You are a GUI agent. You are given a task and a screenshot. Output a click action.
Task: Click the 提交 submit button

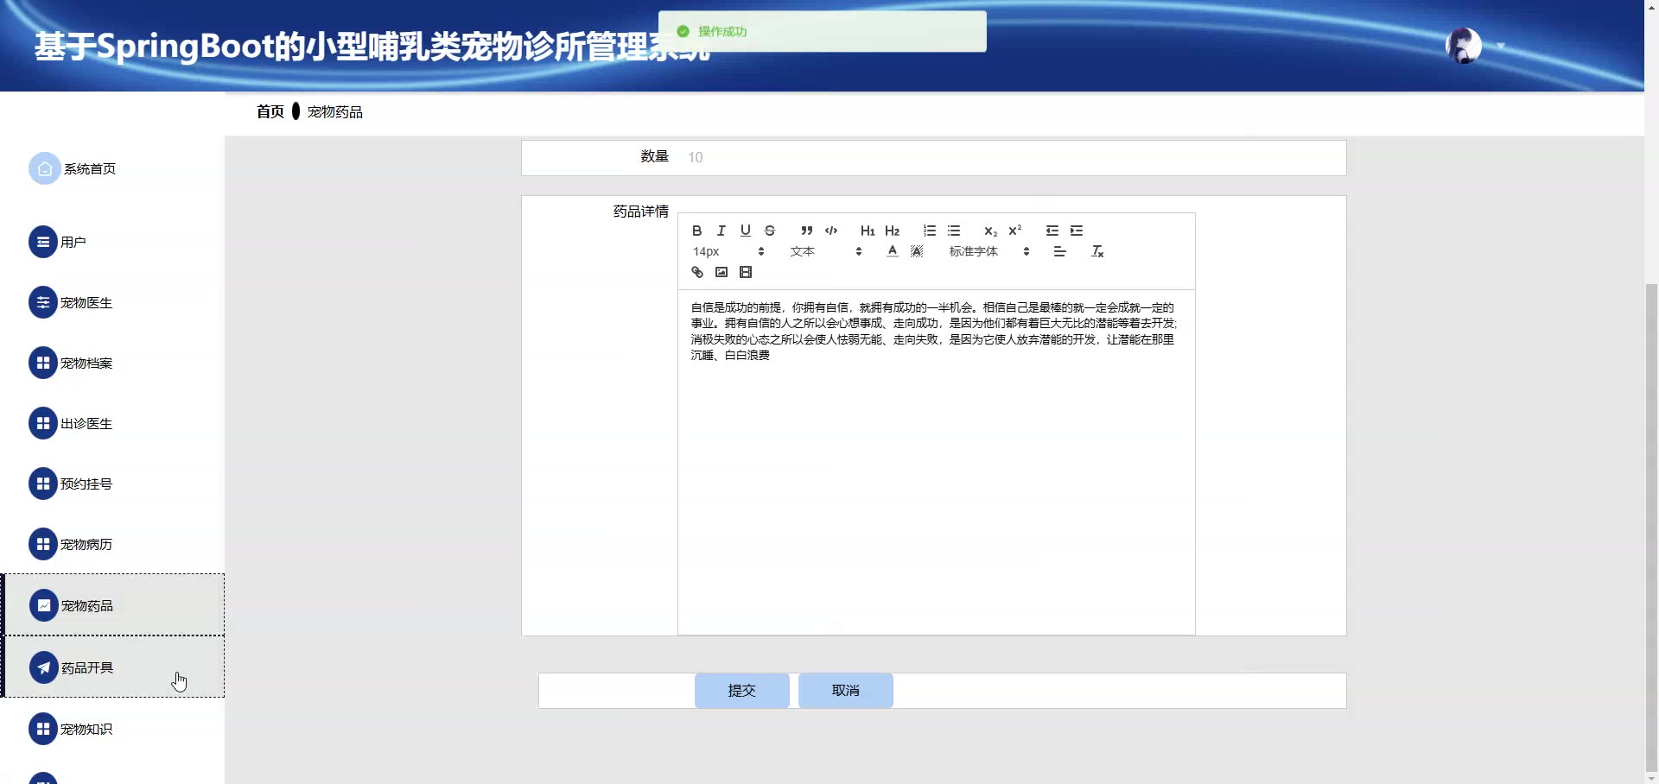point(742,691)
